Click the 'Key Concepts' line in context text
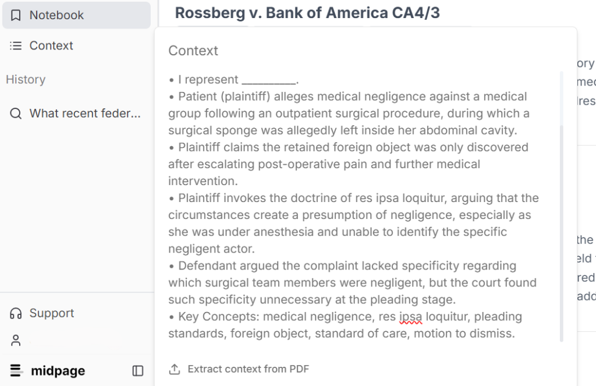596x386 pixels. click(x=349, y=317)
